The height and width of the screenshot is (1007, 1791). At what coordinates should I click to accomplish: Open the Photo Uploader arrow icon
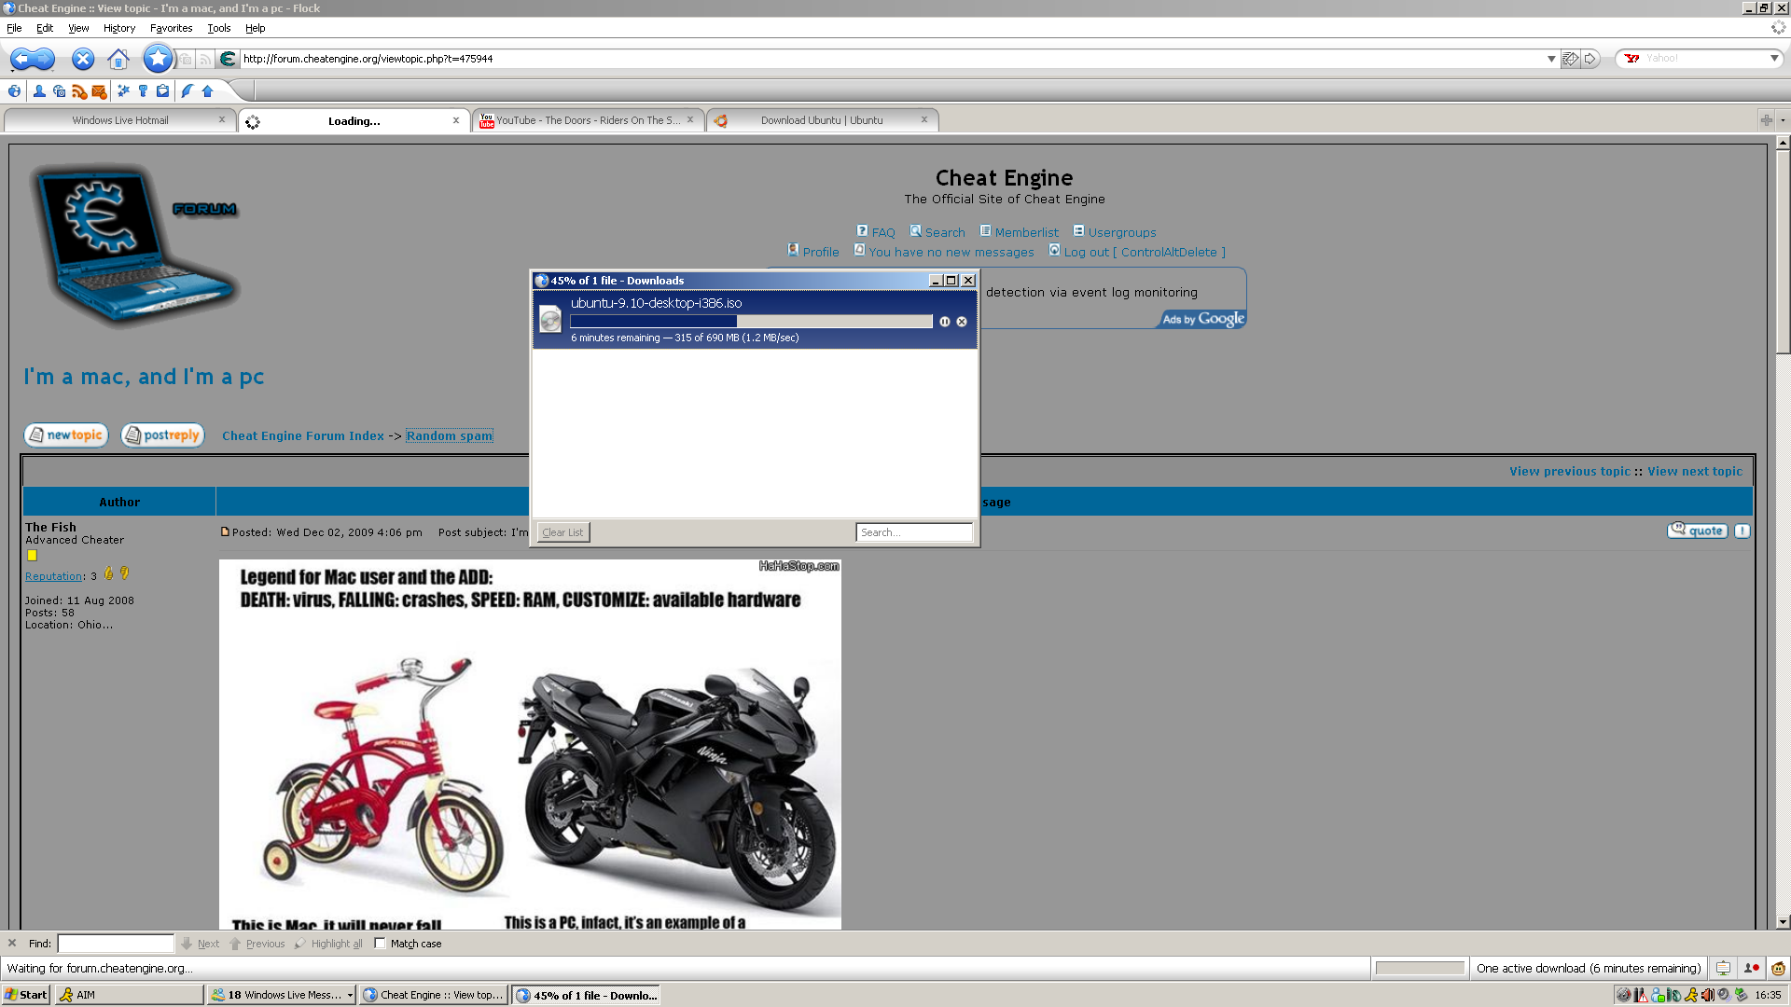click(x=207, y=91)
